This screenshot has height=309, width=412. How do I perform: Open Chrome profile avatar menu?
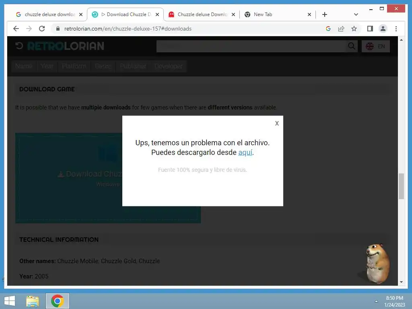click(x=383, y=29)
